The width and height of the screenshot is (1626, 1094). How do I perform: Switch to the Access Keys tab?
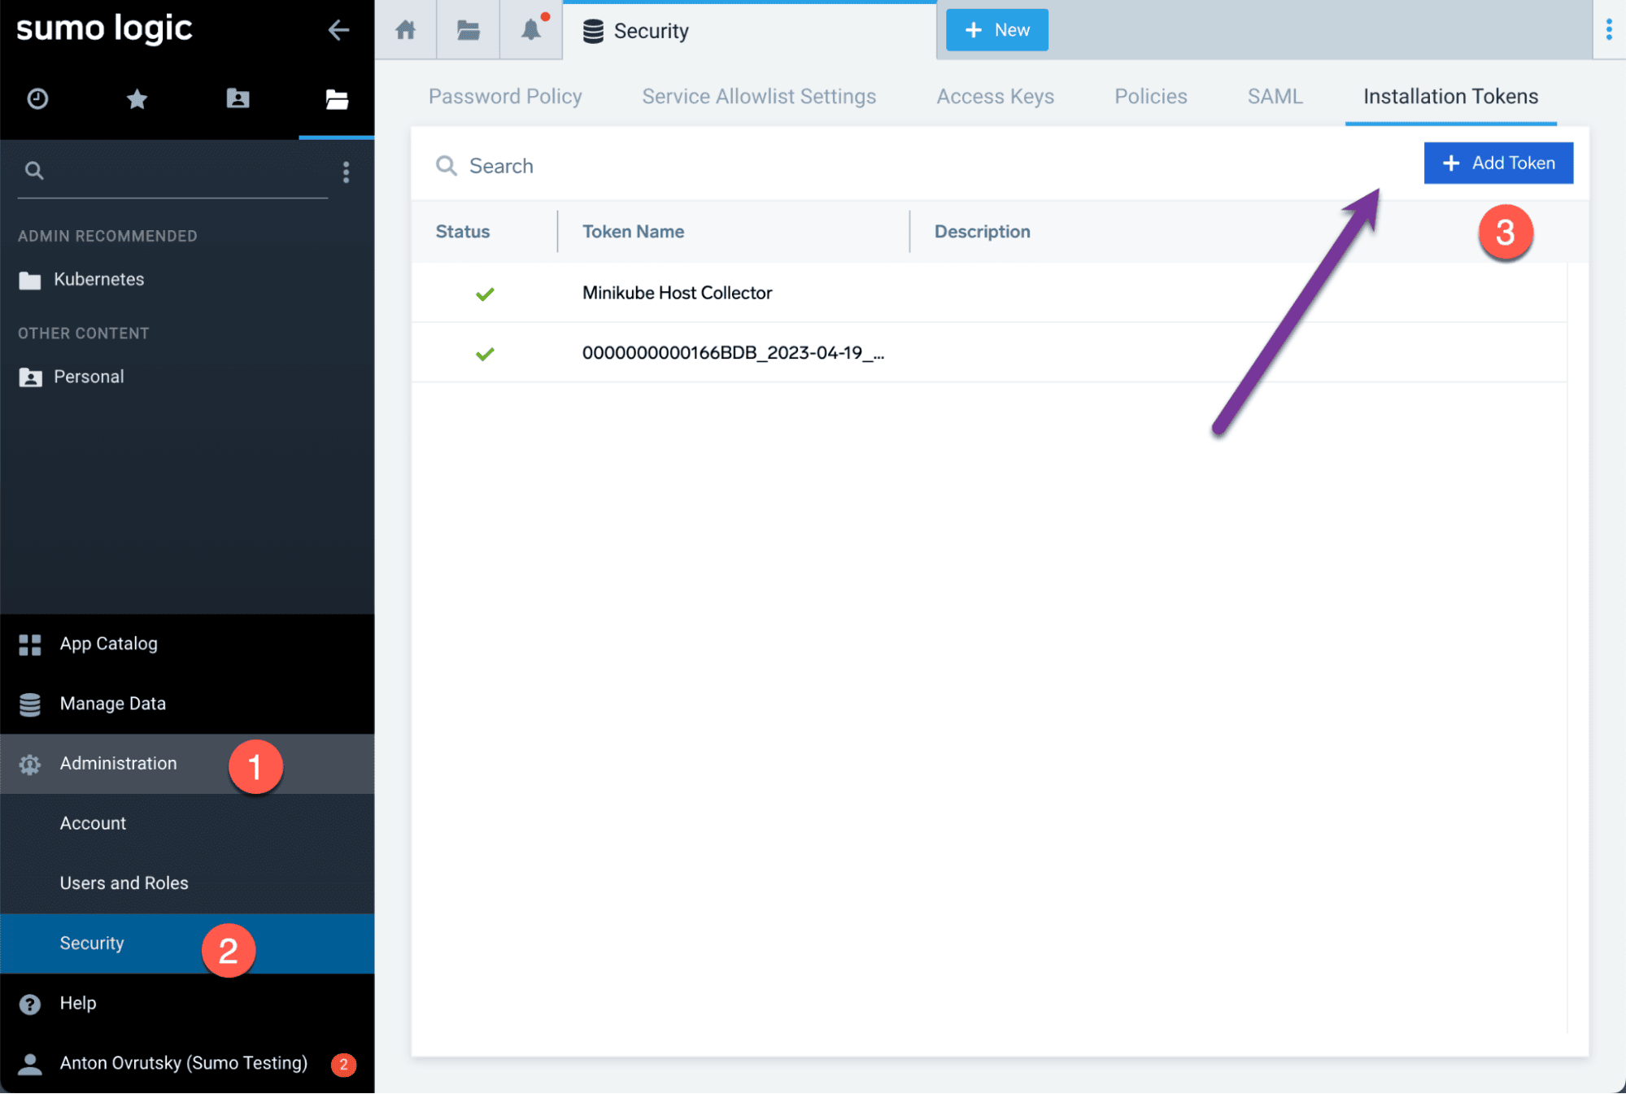(x=995, y=97)
